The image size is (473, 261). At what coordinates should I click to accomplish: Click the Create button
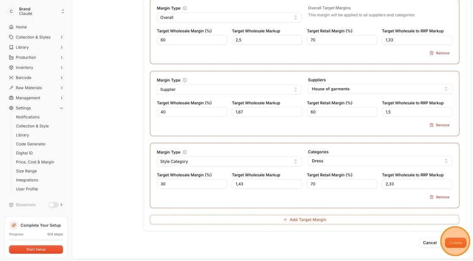coord(455,242)
